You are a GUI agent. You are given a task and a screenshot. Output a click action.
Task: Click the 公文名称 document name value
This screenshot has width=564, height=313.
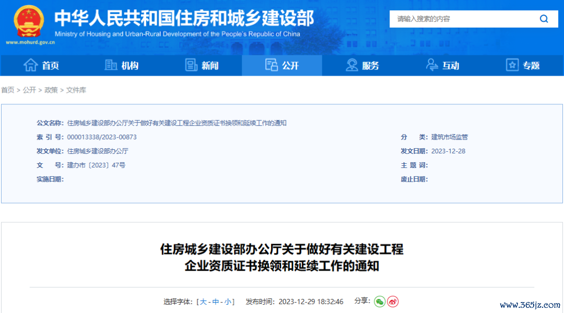tap(177, 123)
